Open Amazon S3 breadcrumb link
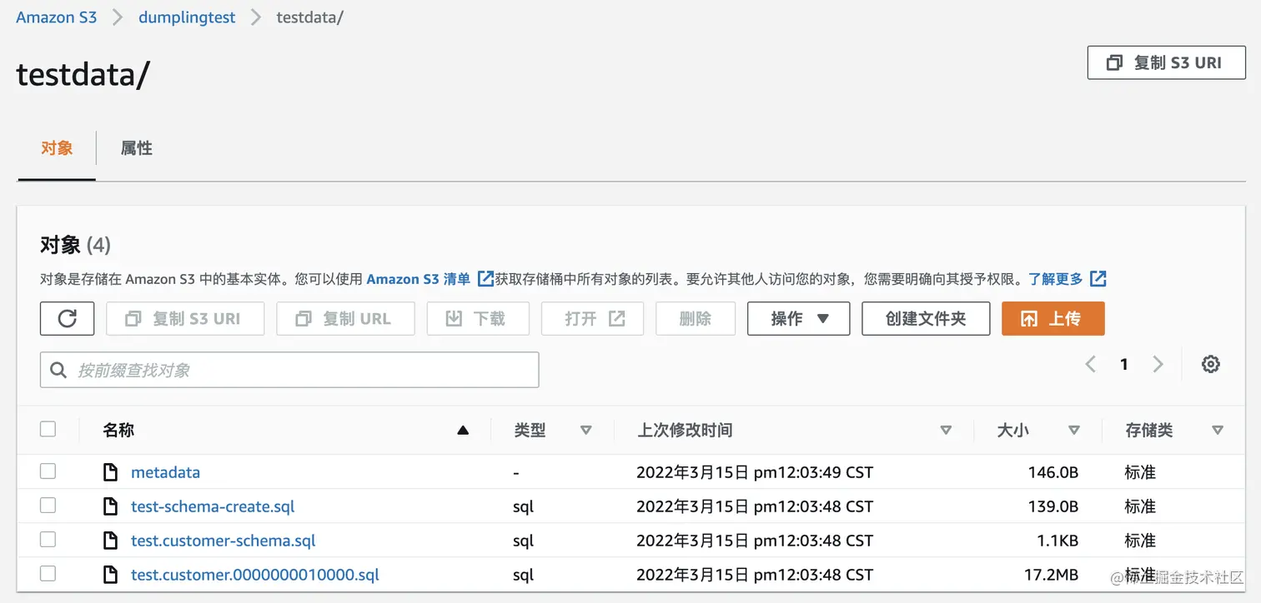The width and height of the screenshot is (1261, 603). pos(57,17)
